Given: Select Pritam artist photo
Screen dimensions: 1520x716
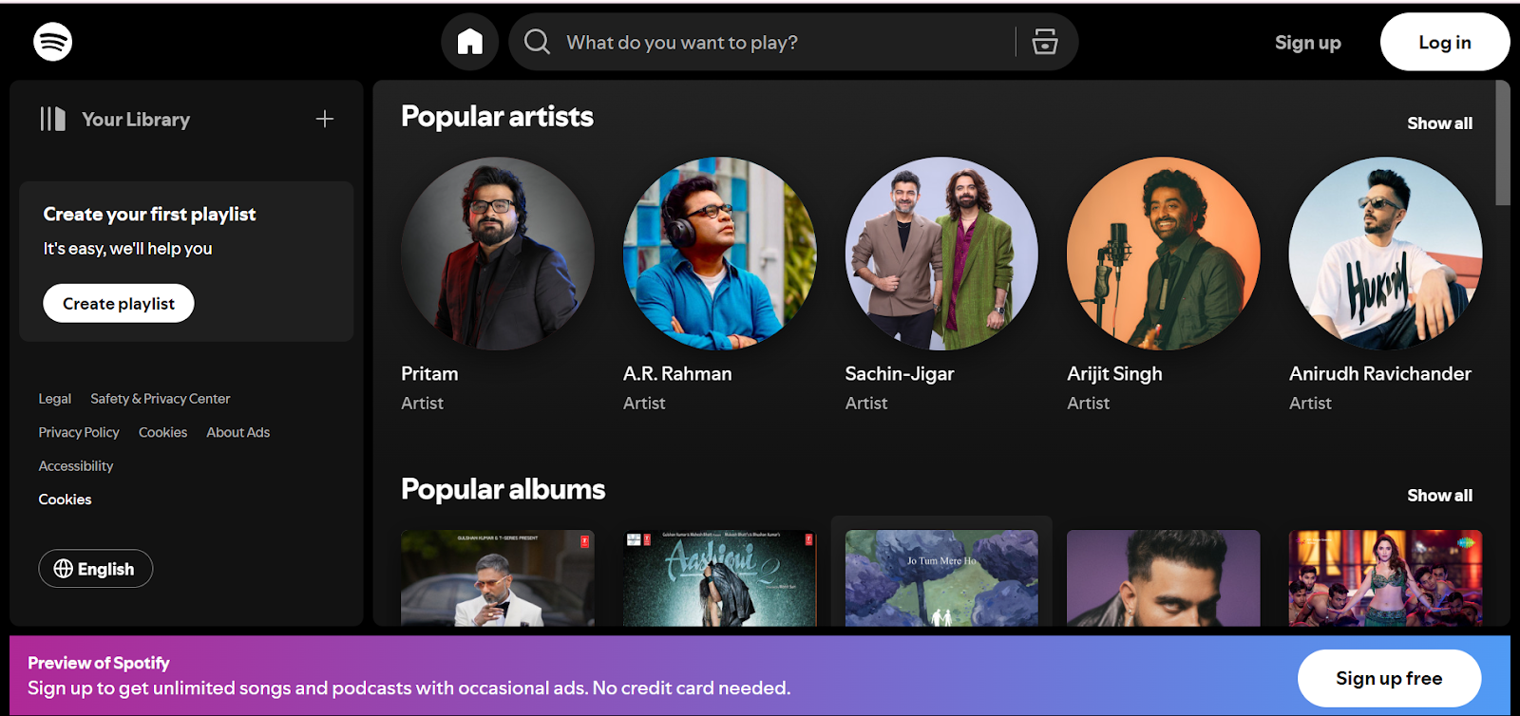Looking at the screenshot, I should point(498,254).
